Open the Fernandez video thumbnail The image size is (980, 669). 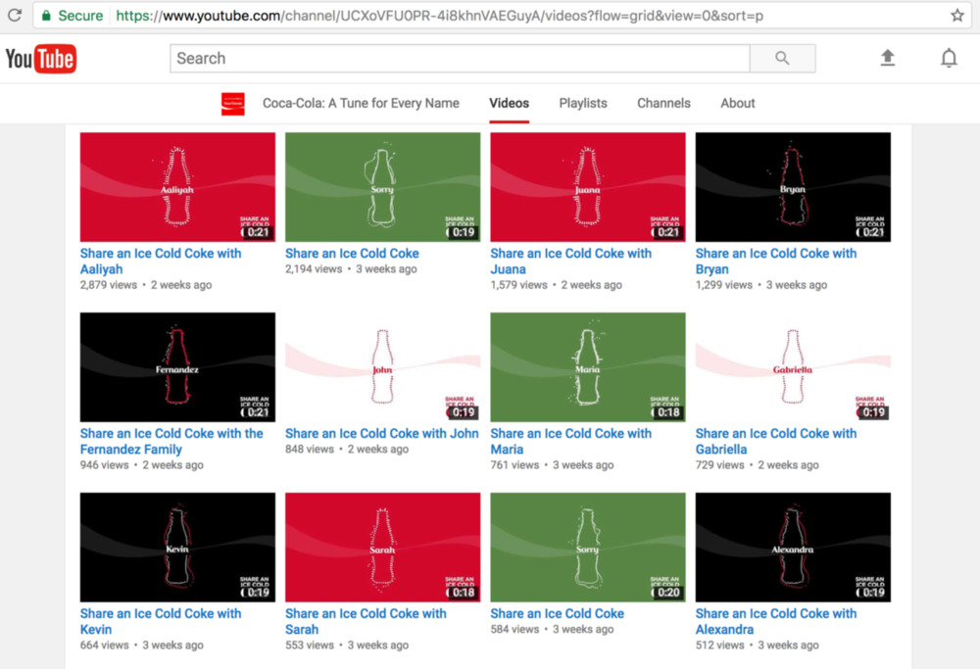[x=177, y=367]
